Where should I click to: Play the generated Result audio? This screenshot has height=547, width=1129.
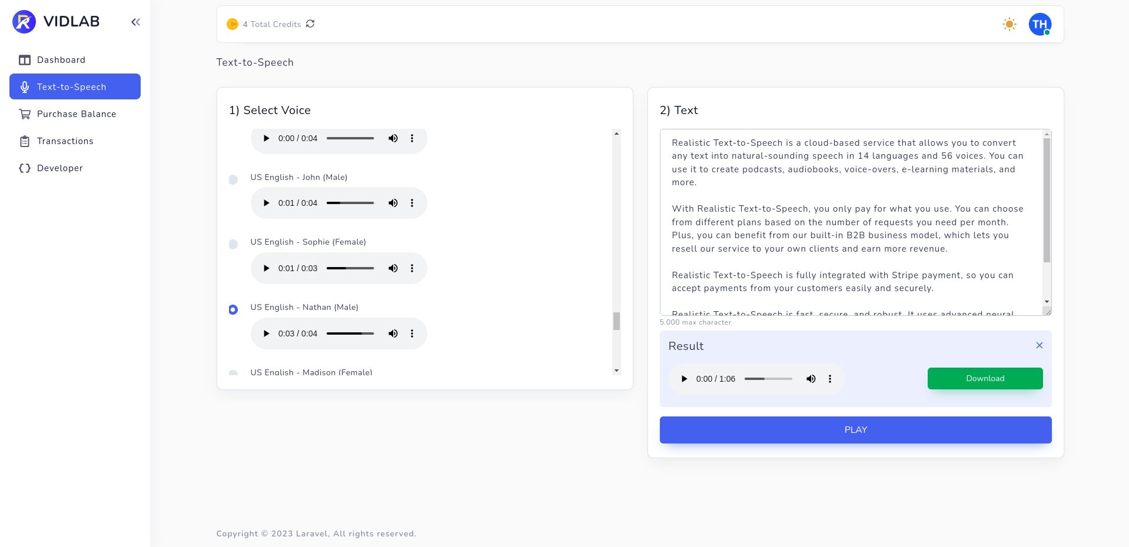click(684, 379)
